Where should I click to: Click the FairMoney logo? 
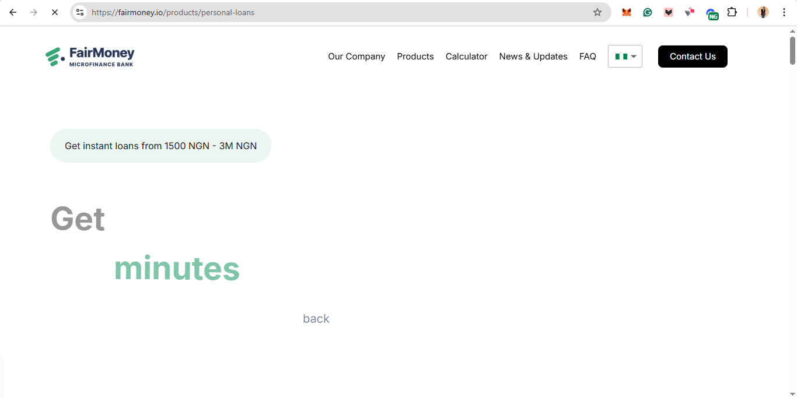pos(90,57)
